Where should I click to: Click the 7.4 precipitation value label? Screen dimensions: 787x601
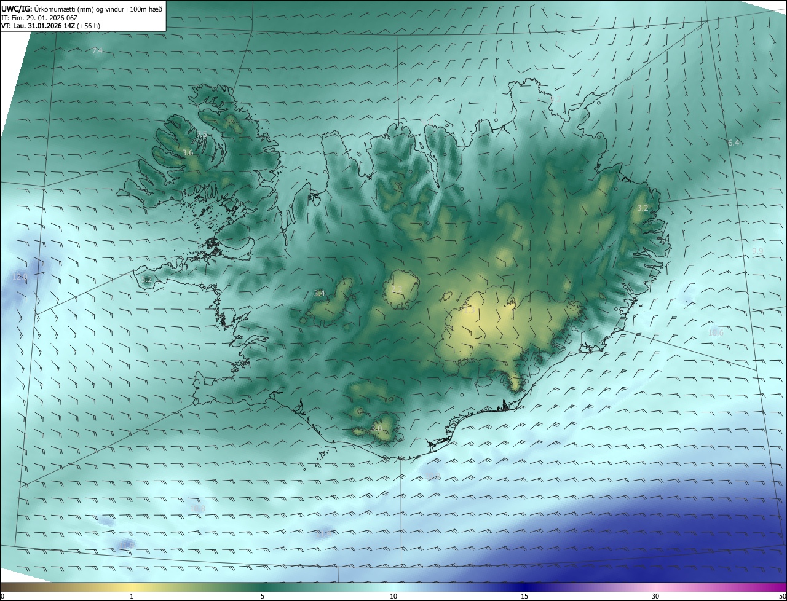tap(97, 51)
